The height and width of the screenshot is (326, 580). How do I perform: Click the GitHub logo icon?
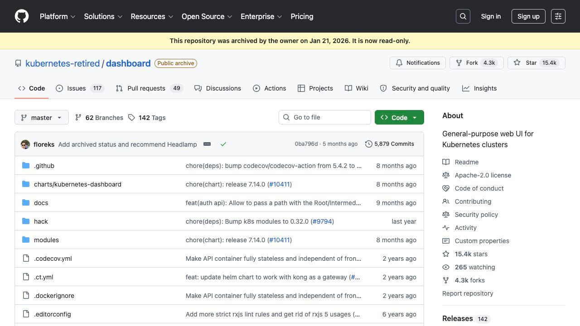tap(22, 16)
